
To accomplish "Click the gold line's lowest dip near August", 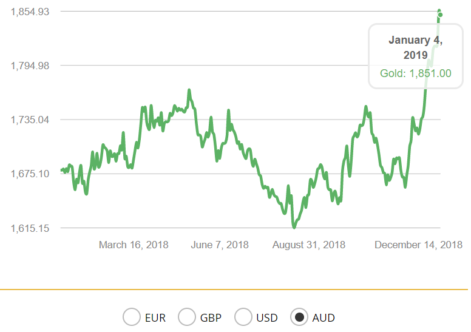I will 294,227.
